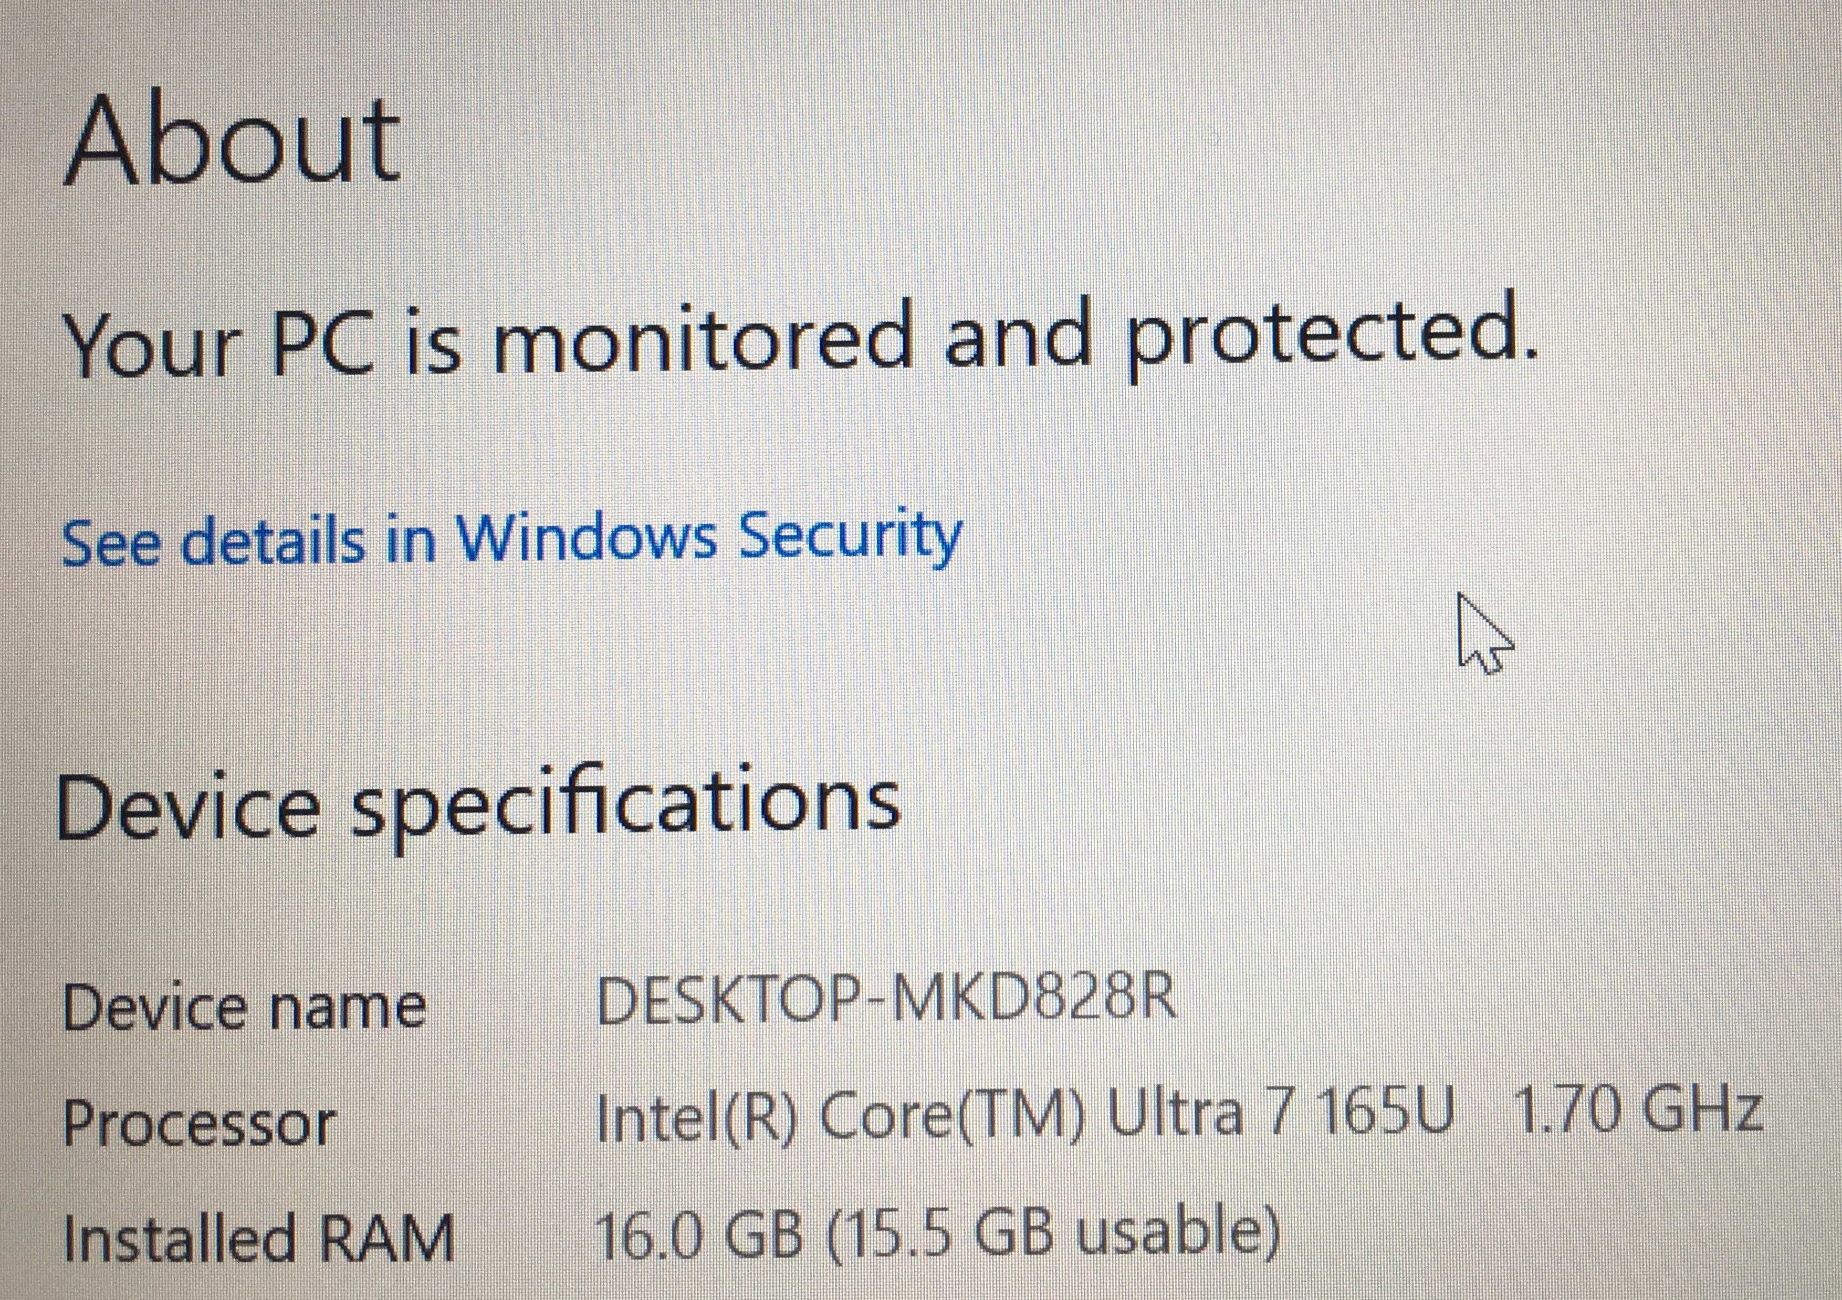Click the 16.0 GB installed memory value
This screenshot has height=1300, width=1842.
698,1235
